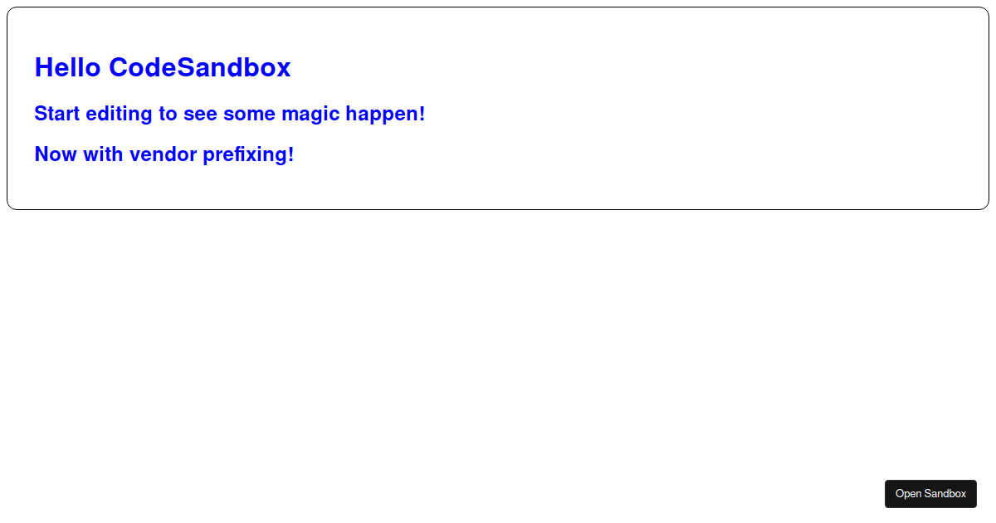Click the word 'happen!' in the subtitle
Viewport: 996px width, 523px height.
386,115
